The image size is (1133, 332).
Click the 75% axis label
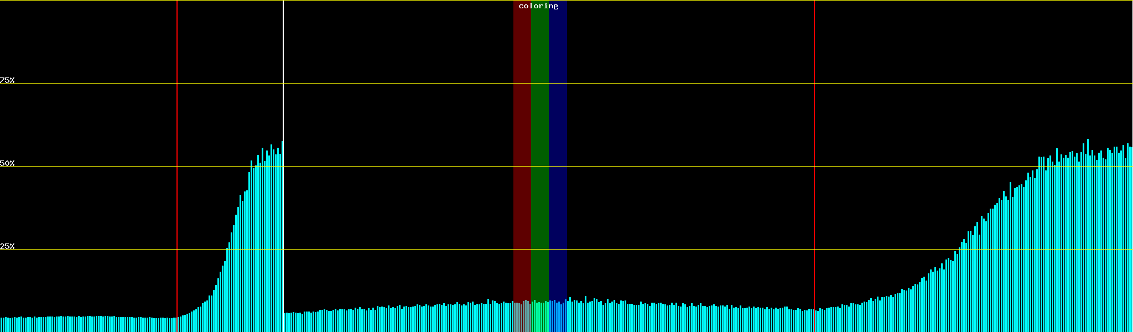pyautogui.click(x=7, y=80)
